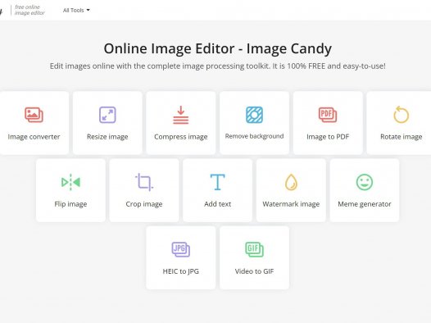The height and width of the screenshot is (323, 431).
Task: Click the Add text label
Action: tap(217, 204)
